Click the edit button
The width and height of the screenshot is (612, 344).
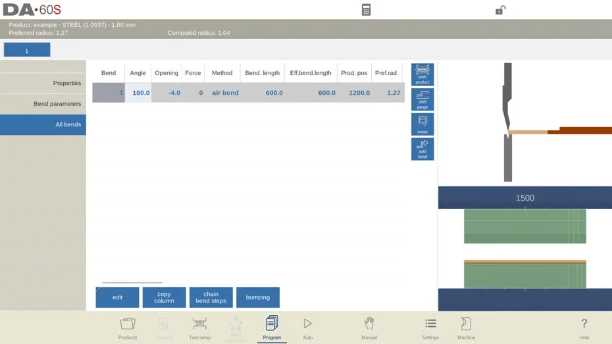coord(117,297)
